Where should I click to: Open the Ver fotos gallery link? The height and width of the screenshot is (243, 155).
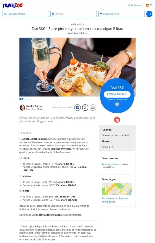[27, 99]
